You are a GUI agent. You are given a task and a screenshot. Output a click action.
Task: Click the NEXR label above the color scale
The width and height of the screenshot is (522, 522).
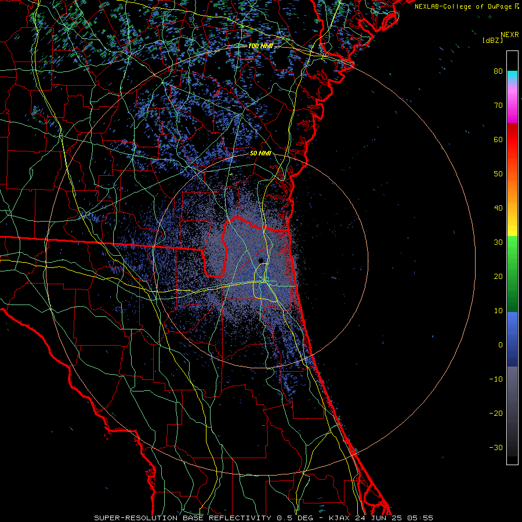click(510, 35)
